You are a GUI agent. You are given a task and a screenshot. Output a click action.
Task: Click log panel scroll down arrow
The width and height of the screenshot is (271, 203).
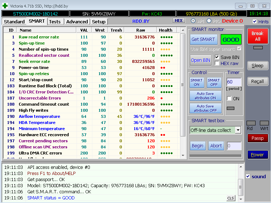point(240,199)
